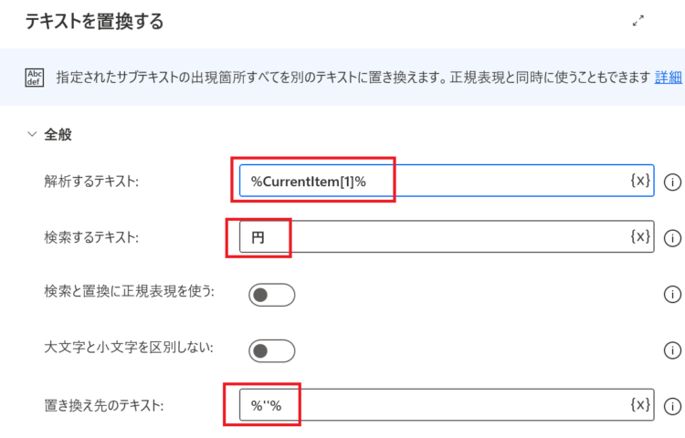Click the 全般 section header label

tap(58, 134)
